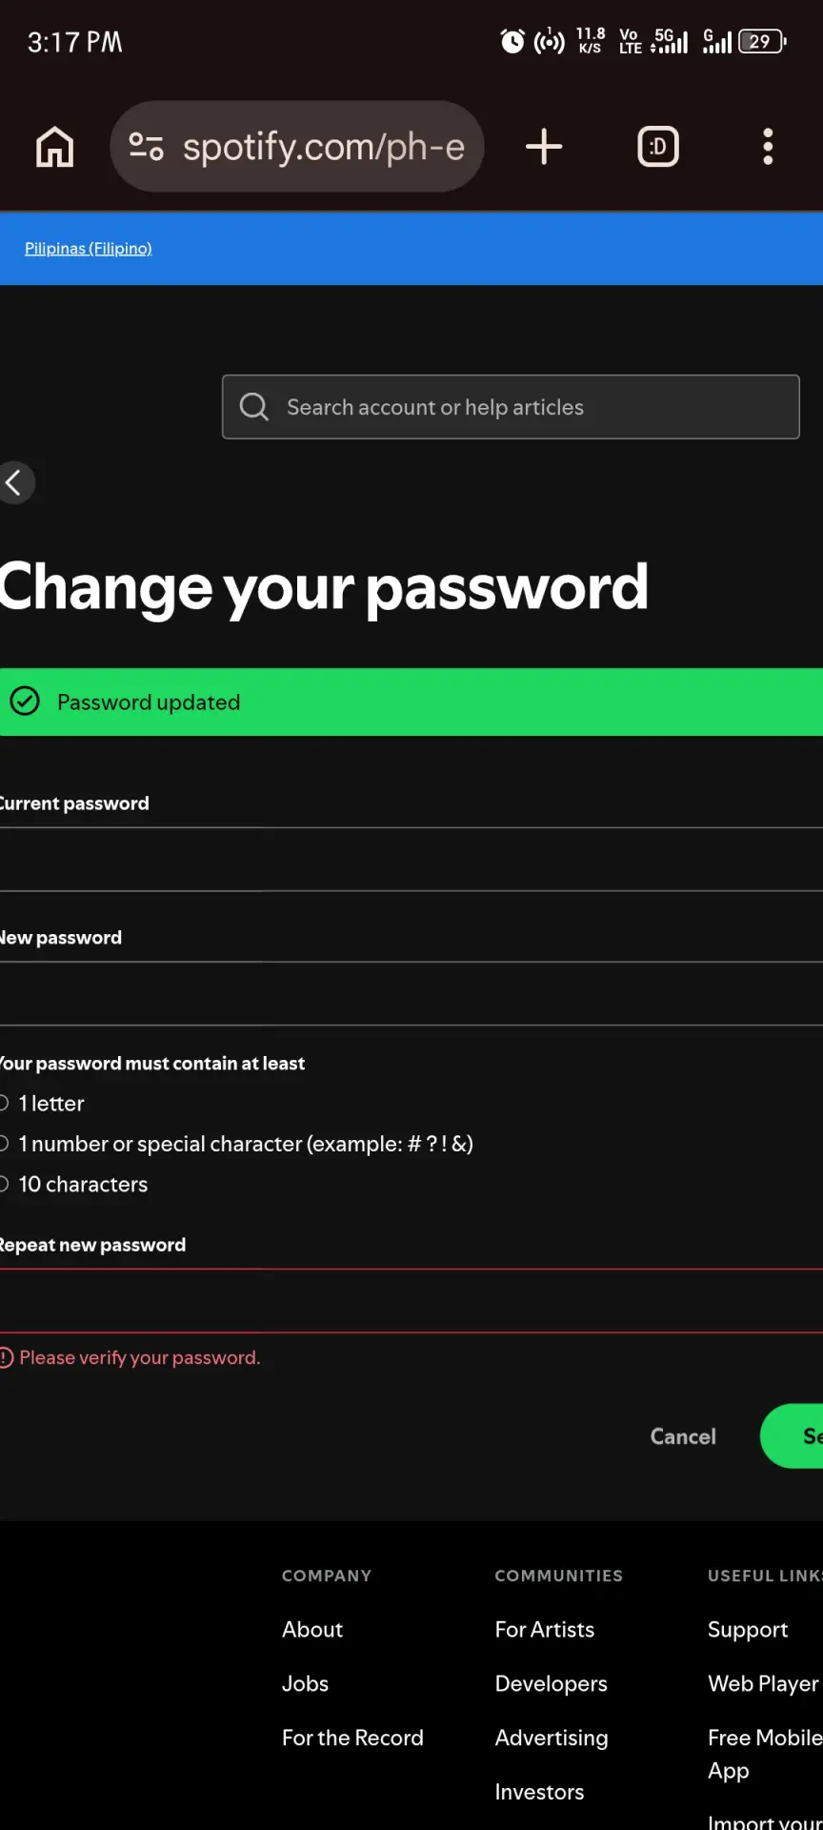Go back using the left chevron
823x1830 pixels.
pos(15,482)
